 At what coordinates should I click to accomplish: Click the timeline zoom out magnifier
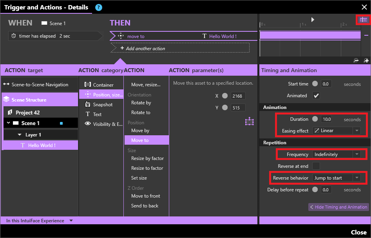tap(356, 60)
